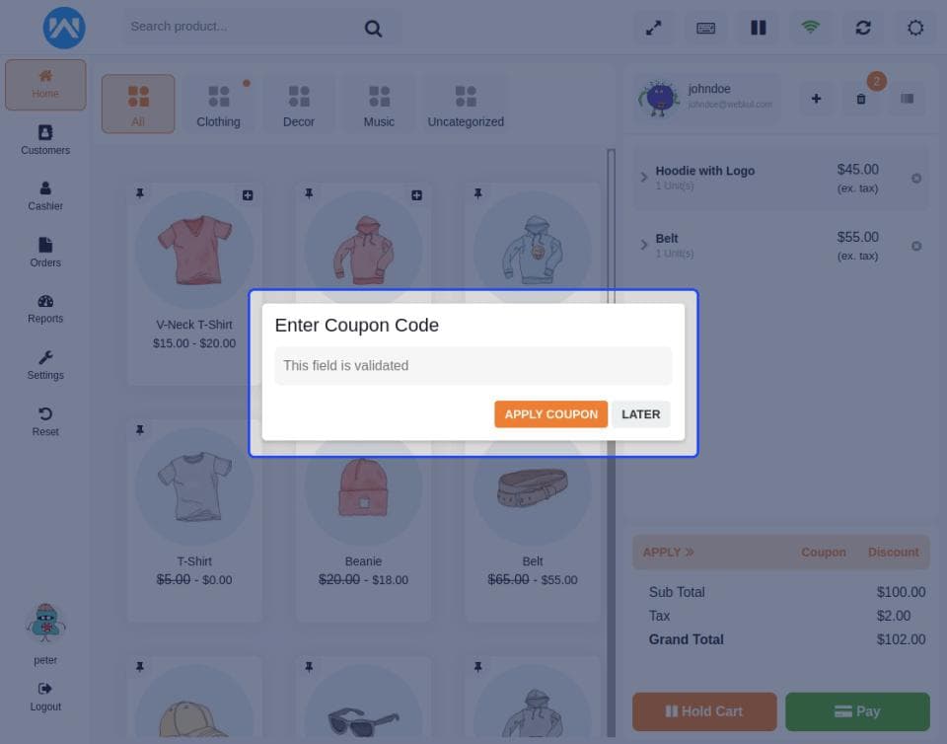This screenshot has height=744, width=947.
Task: Click the Discount link
Action: point(894,552)
